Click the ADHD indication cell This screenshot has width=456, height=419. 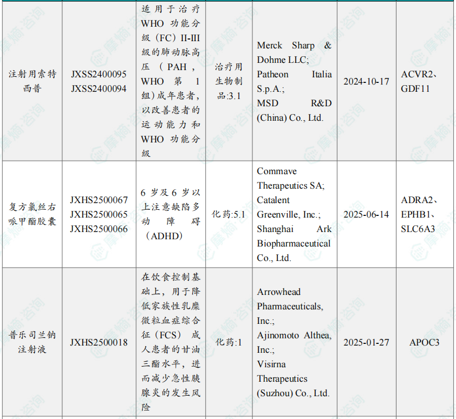[171, 214]
